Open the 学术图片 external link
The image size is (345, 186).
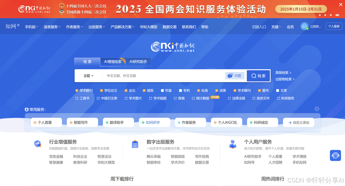[133, 98]
